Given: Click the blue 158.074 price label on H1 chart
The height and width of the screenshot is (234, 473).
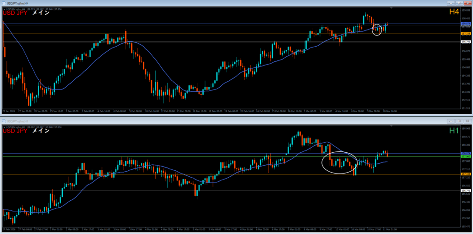Looking at the screenshot, I should coord(466,153).
